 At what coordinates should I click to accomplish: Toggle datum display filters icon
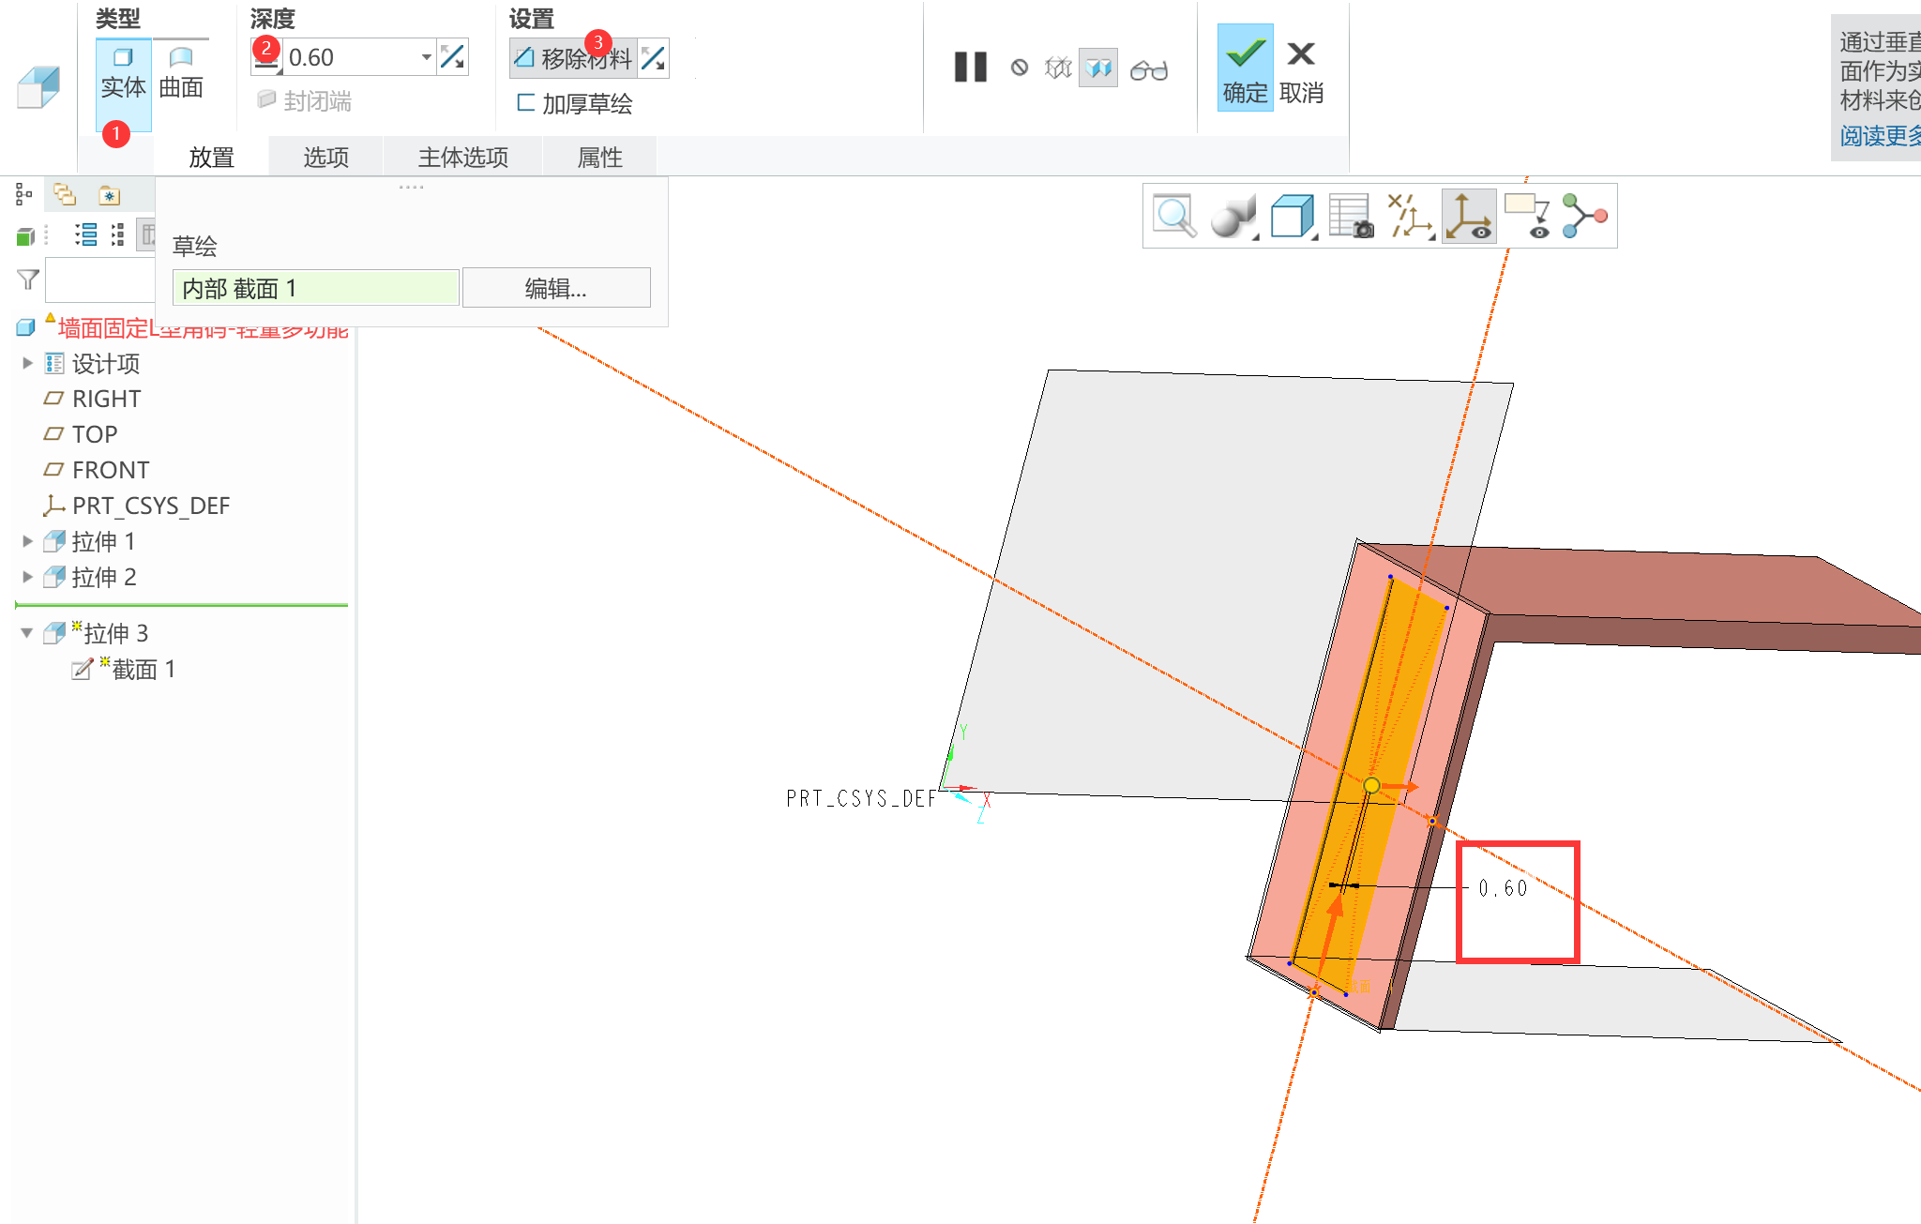click(1409, 217)
